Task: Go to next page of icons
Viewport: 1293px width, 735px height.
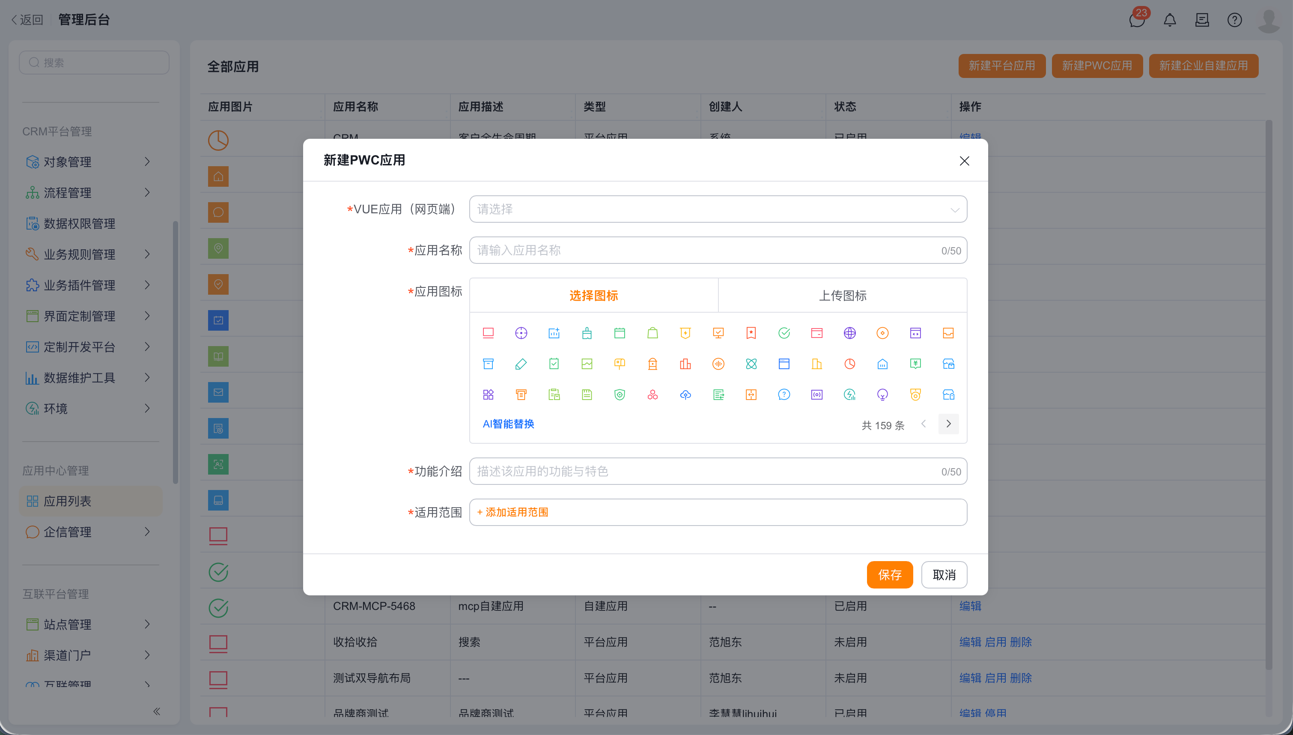Action: click(x=948, y=424)
